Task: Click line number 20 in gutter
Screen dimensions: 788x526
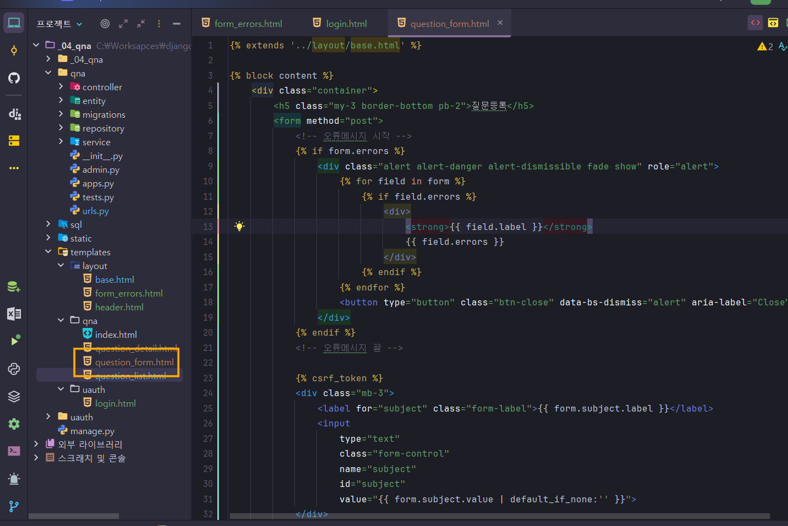Action: pos(207,332)
